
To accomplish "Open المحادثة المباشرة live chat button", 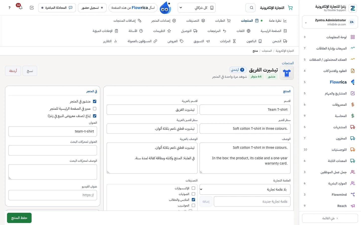I will click(x=57, y=8).
